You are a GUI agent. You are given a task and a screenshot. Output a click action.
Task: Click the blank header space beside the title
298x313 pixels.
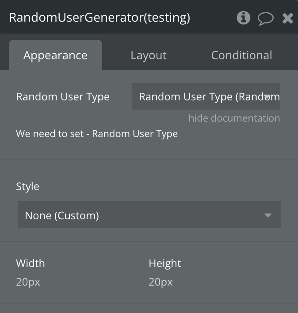click(212, 18)
